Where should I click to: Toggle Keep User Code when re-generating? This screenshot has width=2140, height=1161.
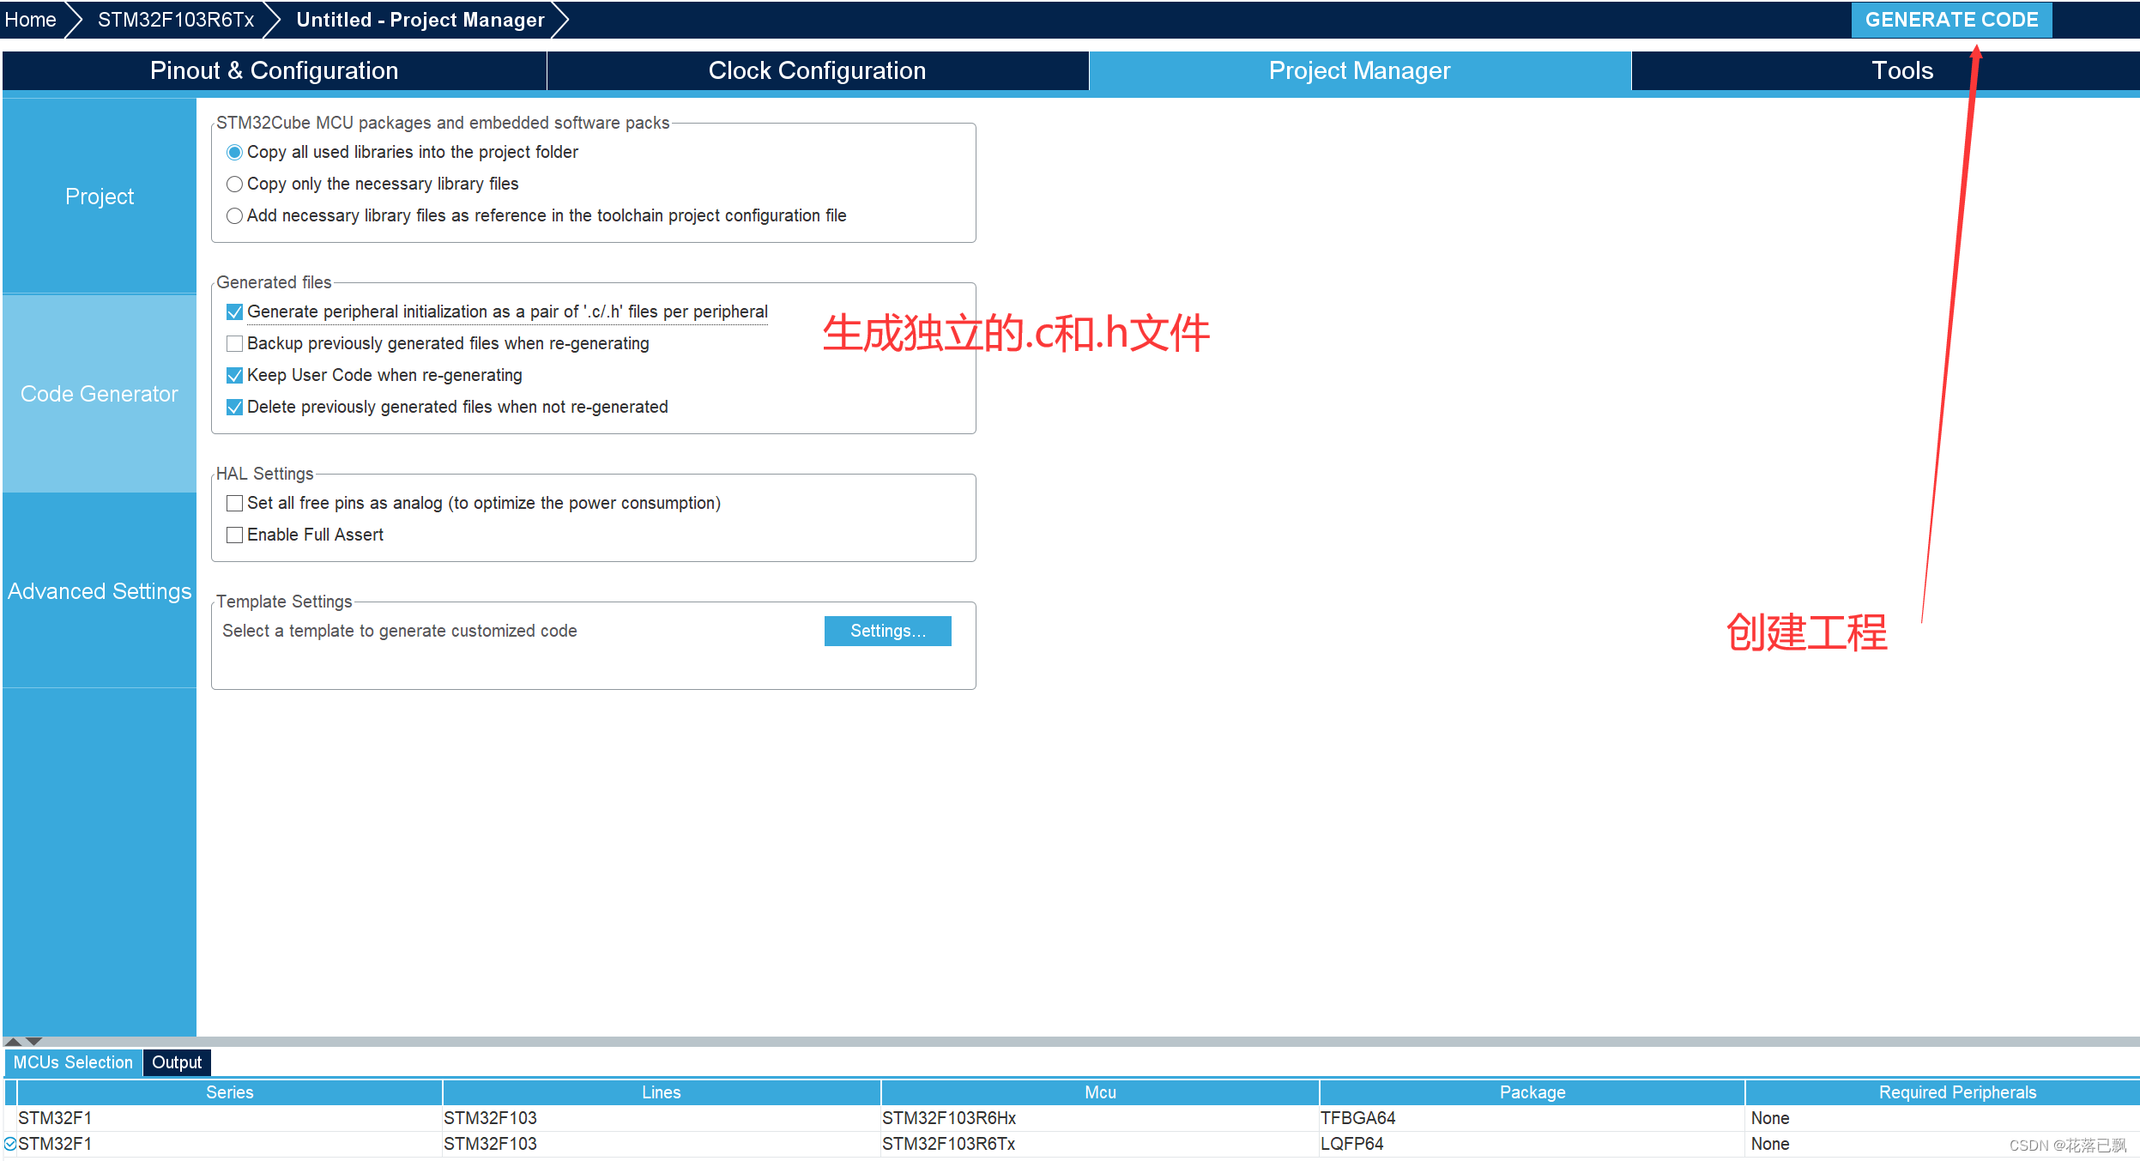(234, 376)
